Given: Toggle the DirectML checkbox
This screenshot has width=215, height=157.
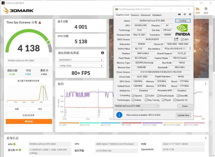Looking at the screenshot, I should pos(178,96).
